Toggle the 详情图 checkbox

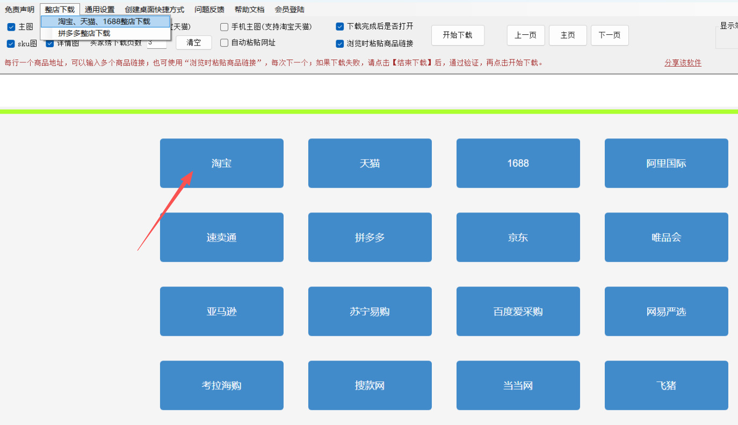pos(50,43)
